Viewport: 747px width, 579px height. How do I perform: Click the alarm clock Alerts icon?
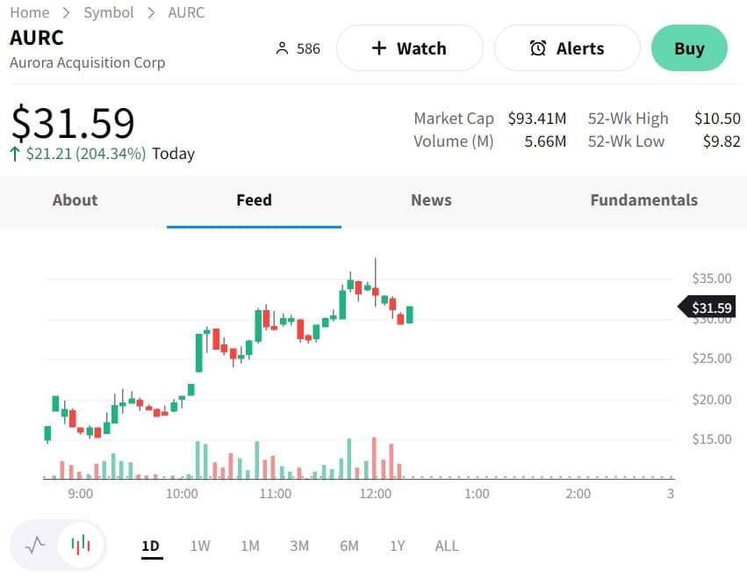[x=538, y=48]
